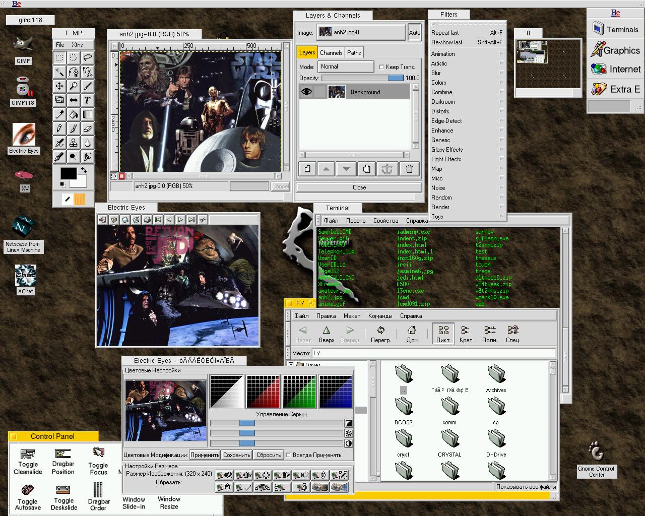The width and height of the screenshot is (645, 516).
Task: Select the Fuzzy Select magic wand tool
Action: (59, 72)
